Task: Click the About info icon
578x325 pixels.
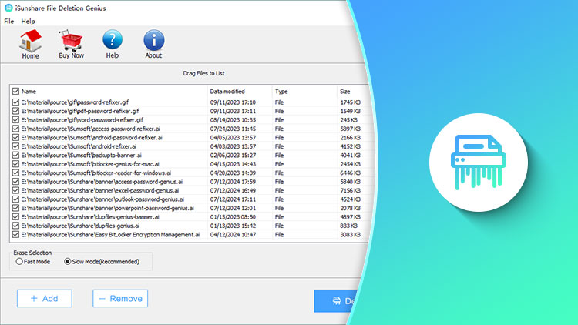Action: (153, 44)
